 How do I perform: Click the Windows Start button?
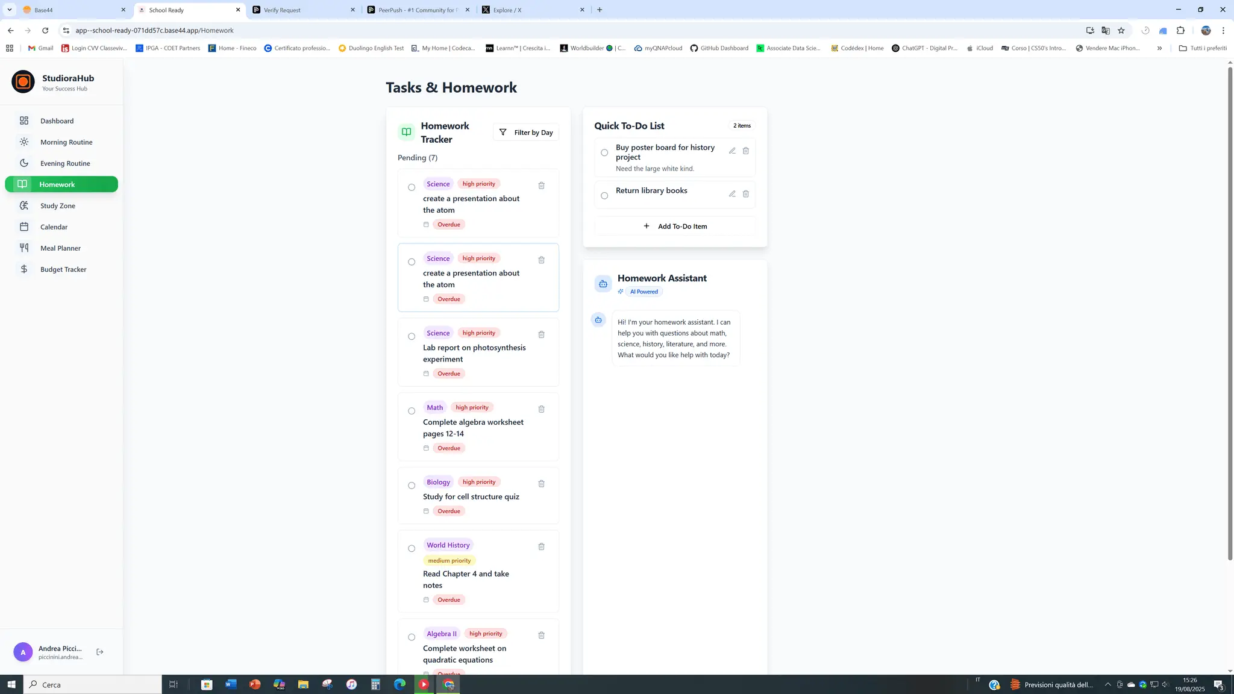coord(11,684)
